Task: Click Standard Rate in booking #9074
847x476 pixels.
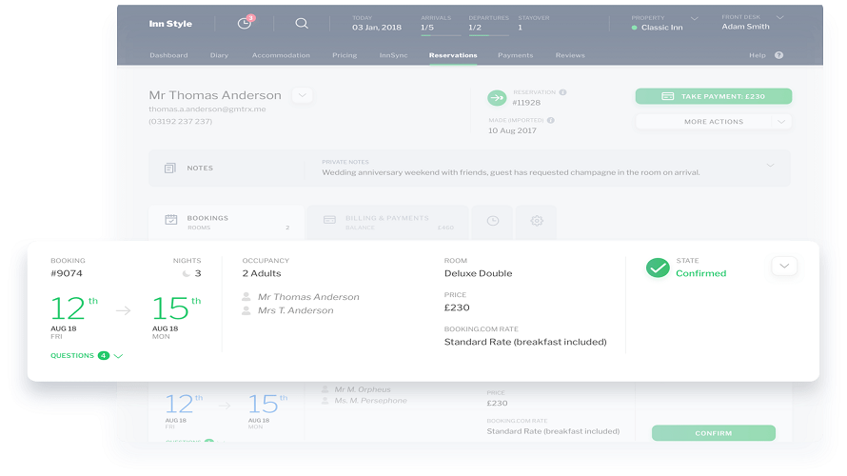Action: pos(525,342)
